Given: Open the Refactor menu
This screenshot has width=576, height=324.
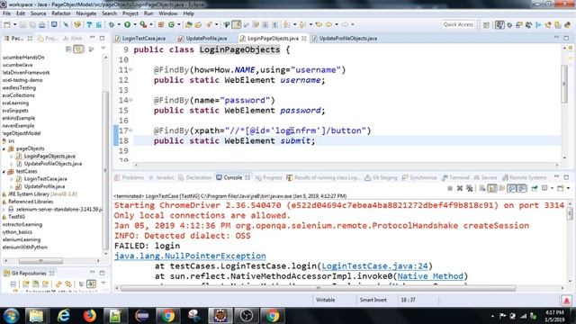Looking at the screenshot, I should 61,13.
